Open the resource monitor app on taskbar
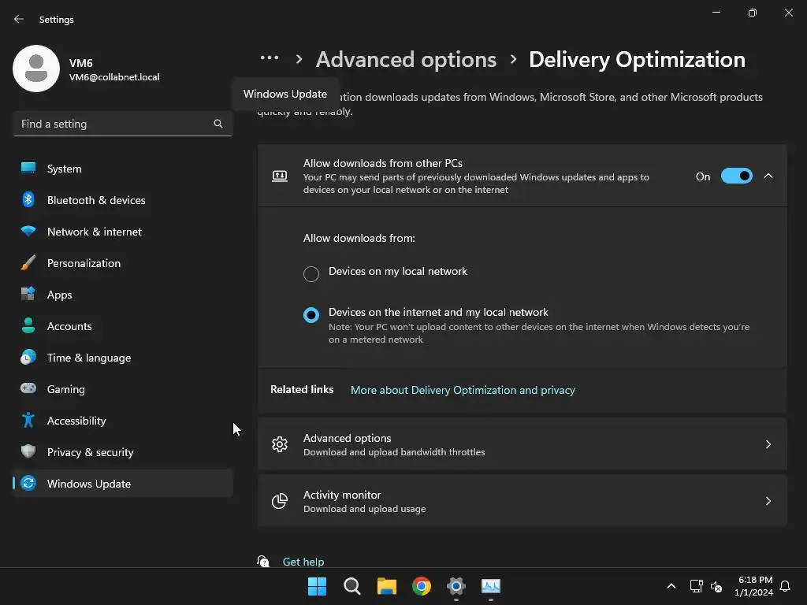This screenshot has width=807, height=605. (491, 586)
